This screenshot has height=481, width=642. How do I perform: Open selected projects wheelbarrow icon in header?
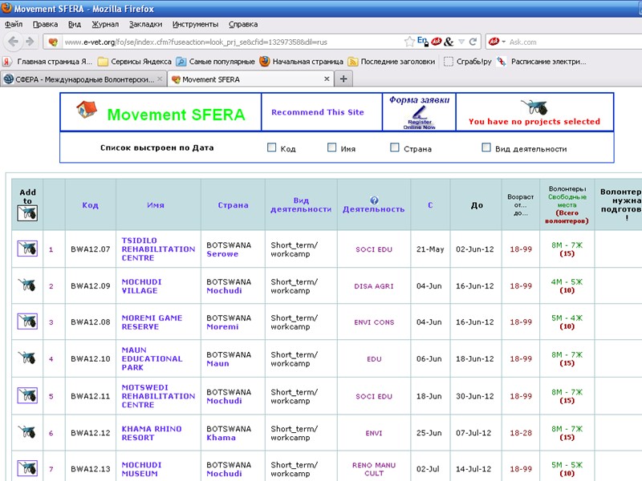(x=534, y=107)
